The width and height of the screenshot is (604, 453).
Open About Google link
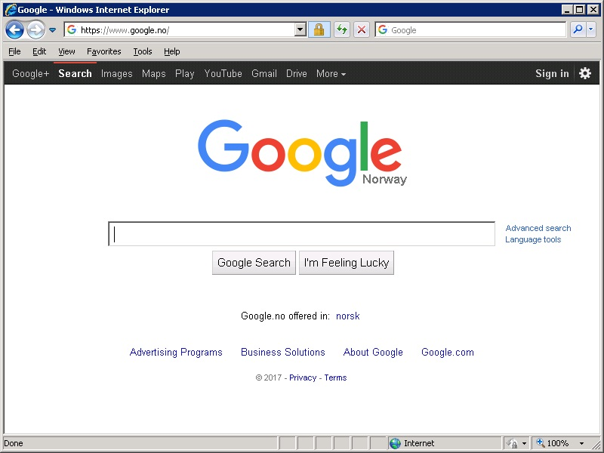click(x=373, y=352)
